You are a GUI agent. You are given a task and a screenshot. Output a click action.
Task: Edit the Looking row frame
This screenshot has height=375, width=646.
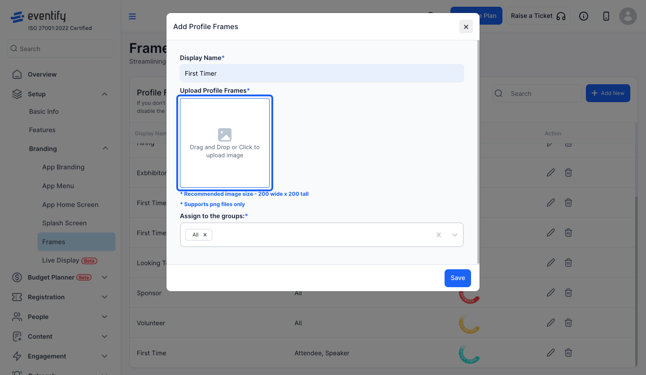tap(551, 263)
